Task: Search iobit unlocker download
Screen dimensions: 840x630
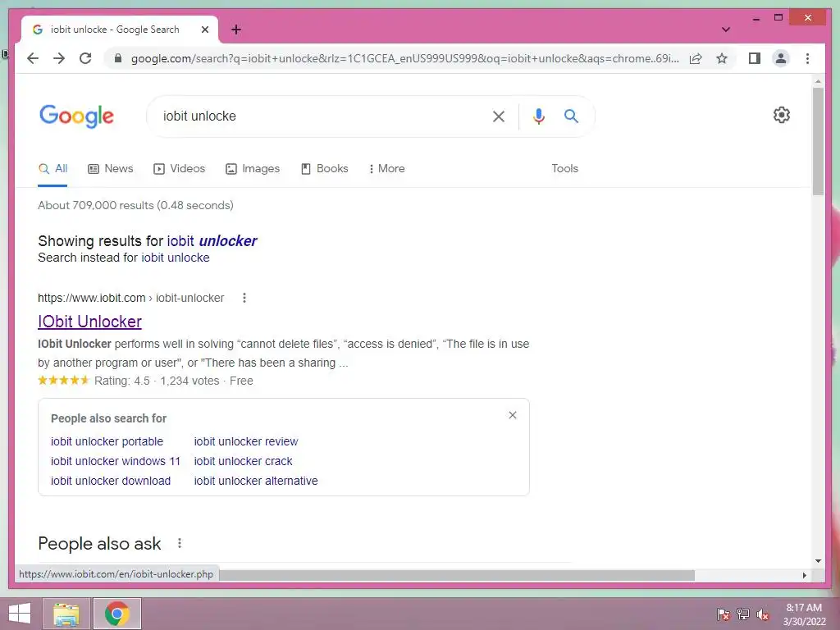Action: pyautogui.click(x=111, y=481)
